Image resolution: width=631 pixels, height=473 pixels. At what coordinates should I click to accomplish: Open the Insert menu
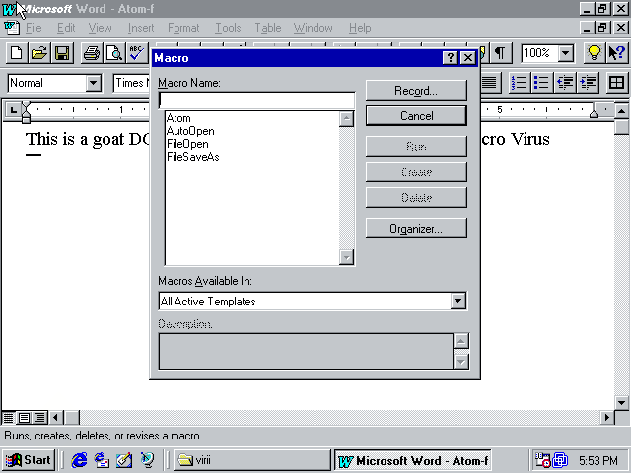click(141, 28)
